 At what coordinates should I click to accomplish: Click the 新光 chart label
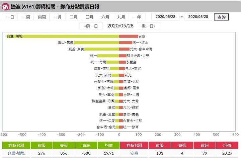[128, 75]
